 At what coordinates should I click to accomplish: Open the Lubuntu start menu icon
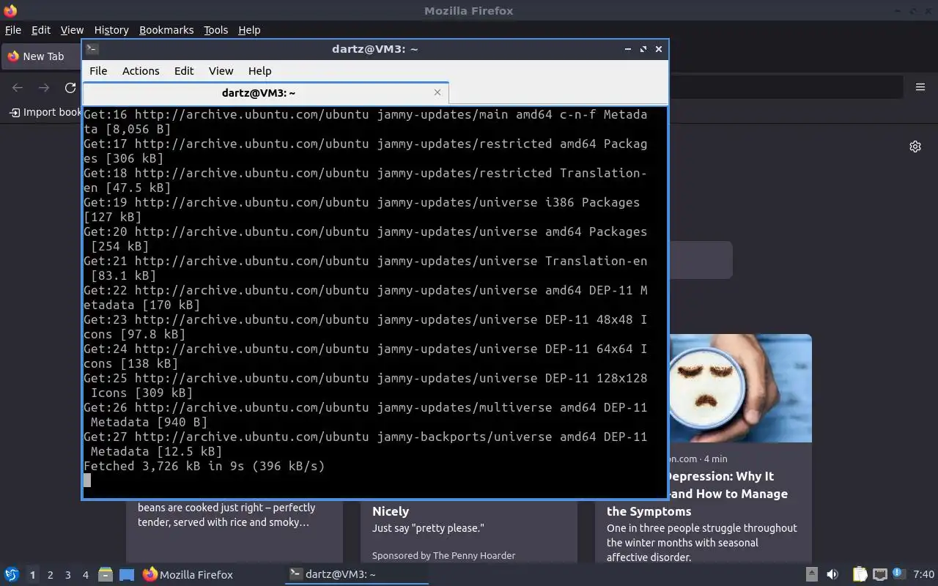click(11, 575)
